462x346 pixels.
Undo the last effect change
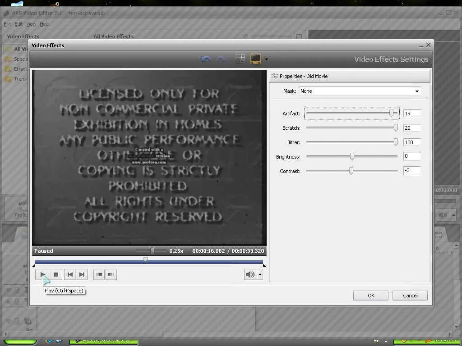tap(206, 59)
